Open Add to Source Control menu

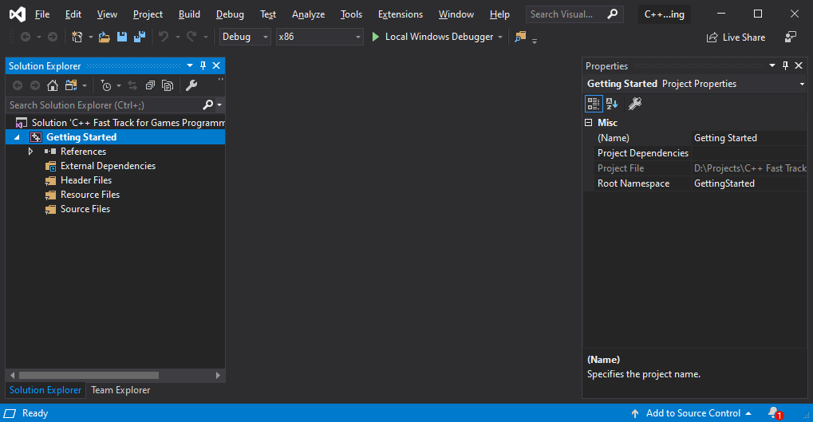pyautogui.click(x=692, y=413)
